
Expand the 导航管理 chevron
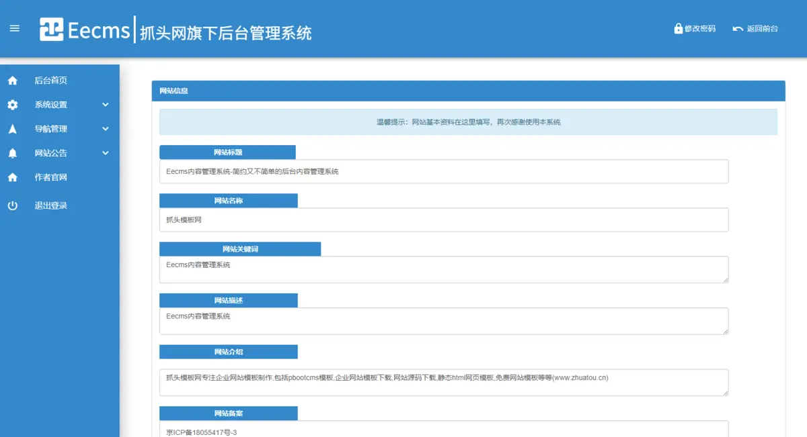pyautogui.click(x=106, y=129)
